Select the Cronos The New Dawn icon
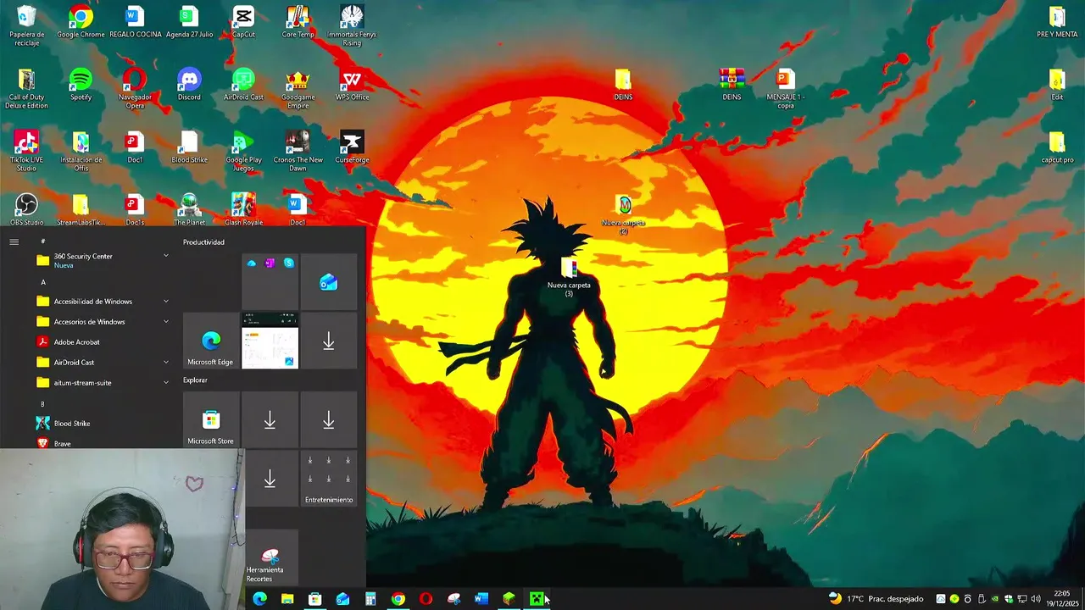1085x610 pixels. click(298, 152)
